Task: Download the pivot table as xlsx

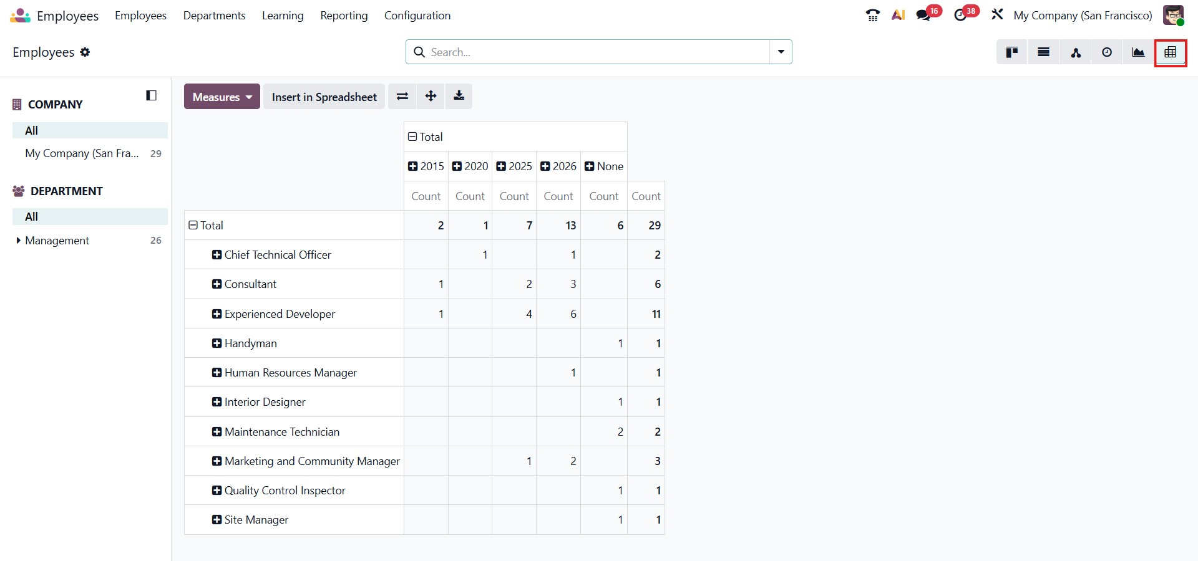Action: point(459,97)
